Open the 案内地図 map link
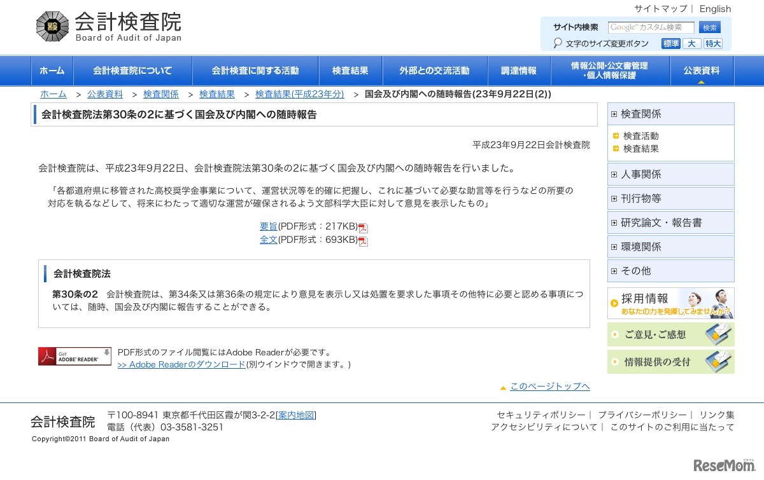The height and width of the screenshot is (480, 764). [x=296, y=416]
